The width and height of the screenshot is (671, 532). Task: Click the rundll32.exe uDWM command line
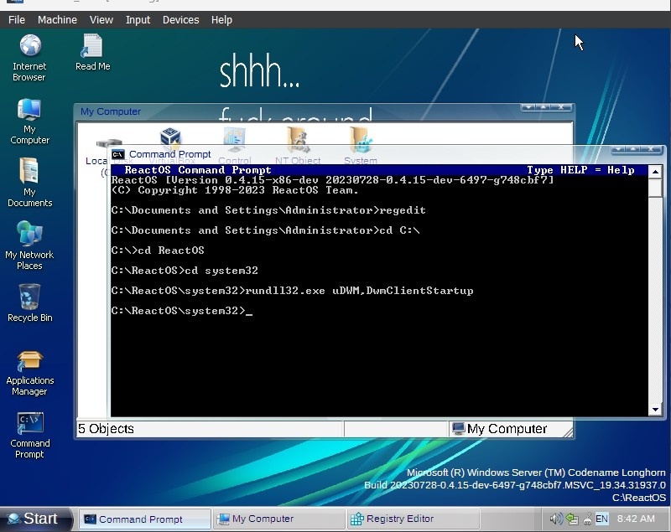click(x=292, y=291)
